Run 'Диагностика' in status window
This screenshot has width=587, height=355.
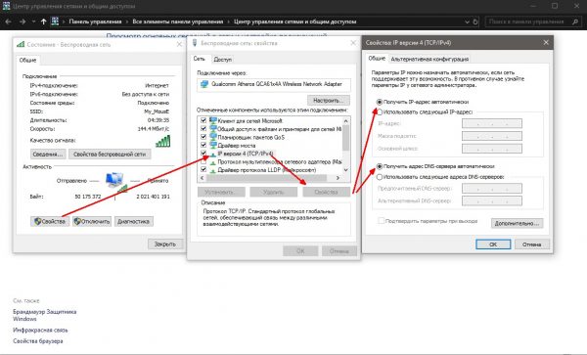[x=134, y=221]
